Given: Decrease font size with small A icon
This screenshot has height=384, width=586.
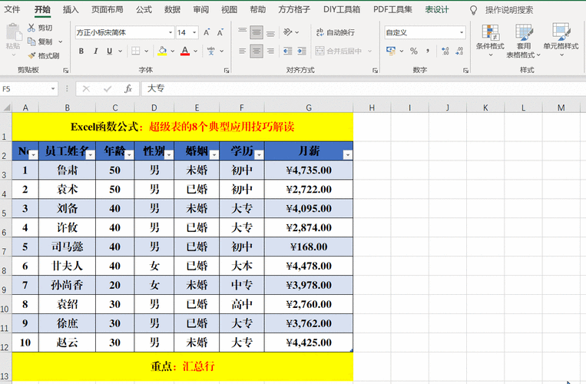Looking at the screenshot, I should click(220, 32).
